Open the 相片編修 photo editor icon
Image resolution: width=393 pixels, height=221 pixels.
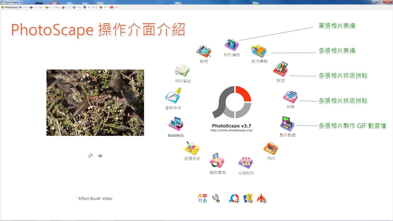[231, 45]
